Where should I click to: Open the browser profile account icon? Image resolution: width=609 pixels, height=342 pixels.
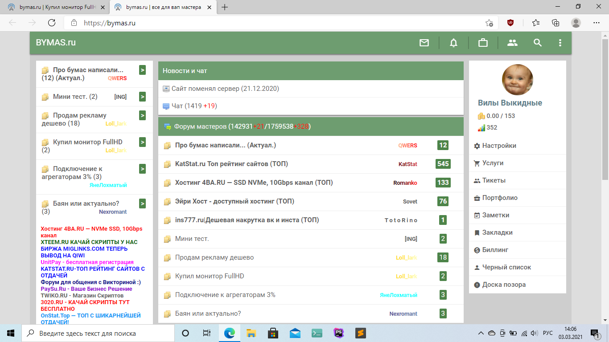pos(576,23)
